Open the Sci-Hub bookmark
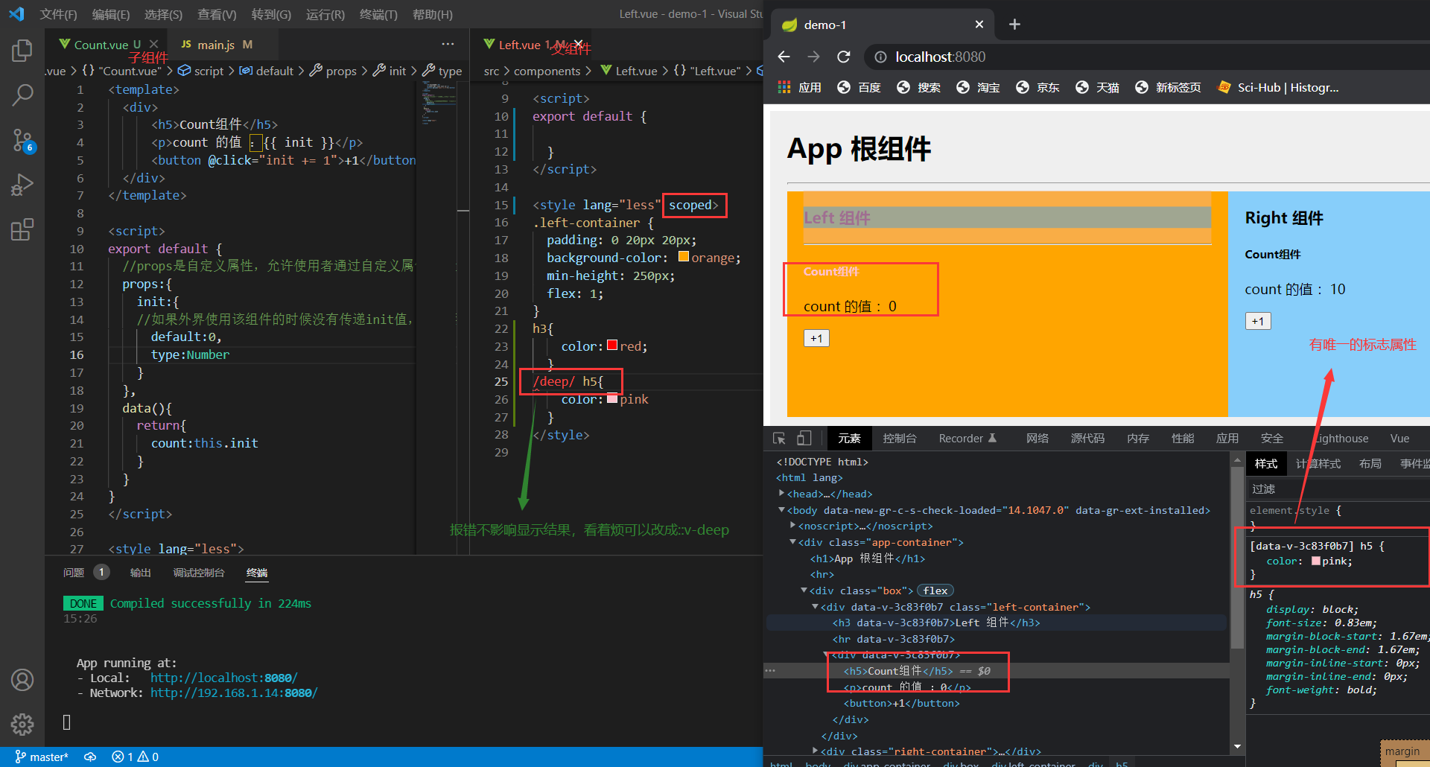 click(1278, 87)
